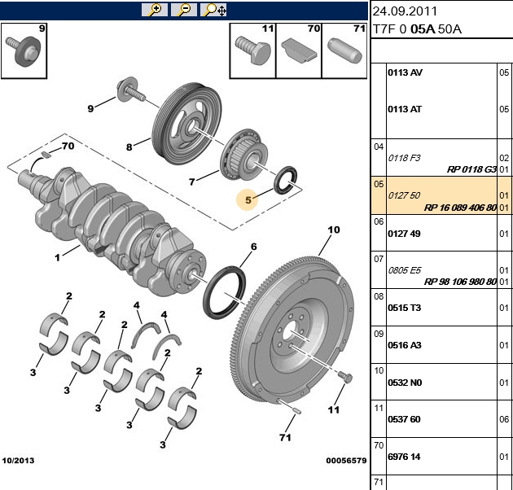This screenshot has height=490, width=513.
Task: Open thumbnail 70 key image
Action: [299, 50]
